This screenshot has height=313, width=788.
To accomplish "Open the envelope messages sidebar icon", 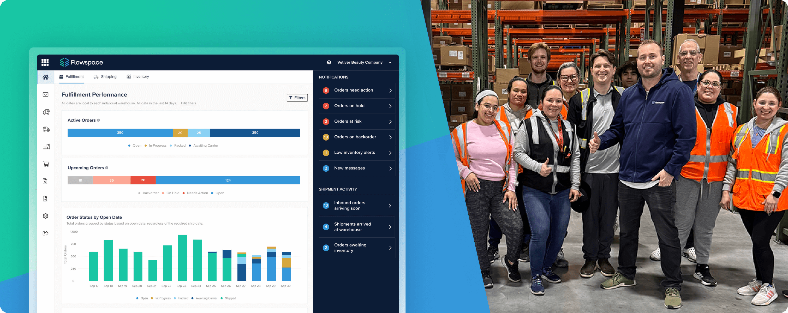I will point(46,94).
